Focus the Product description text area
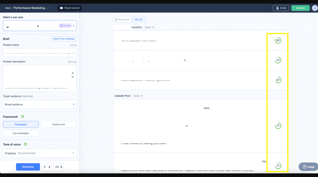Screen dimensions: 318x177 click(40, 78)
